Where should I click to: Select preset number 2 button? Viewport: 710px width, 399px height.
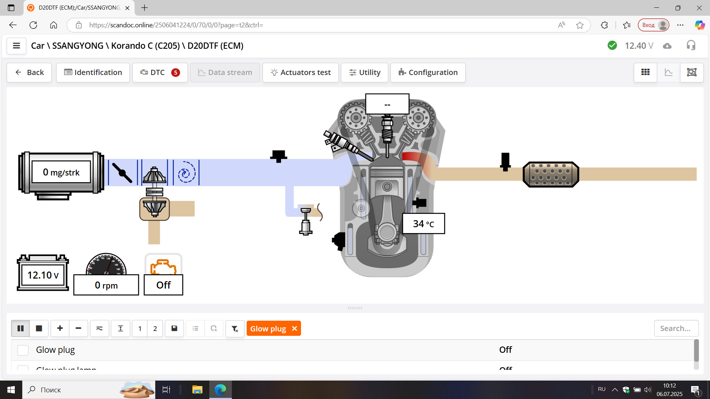coord(155,328)
